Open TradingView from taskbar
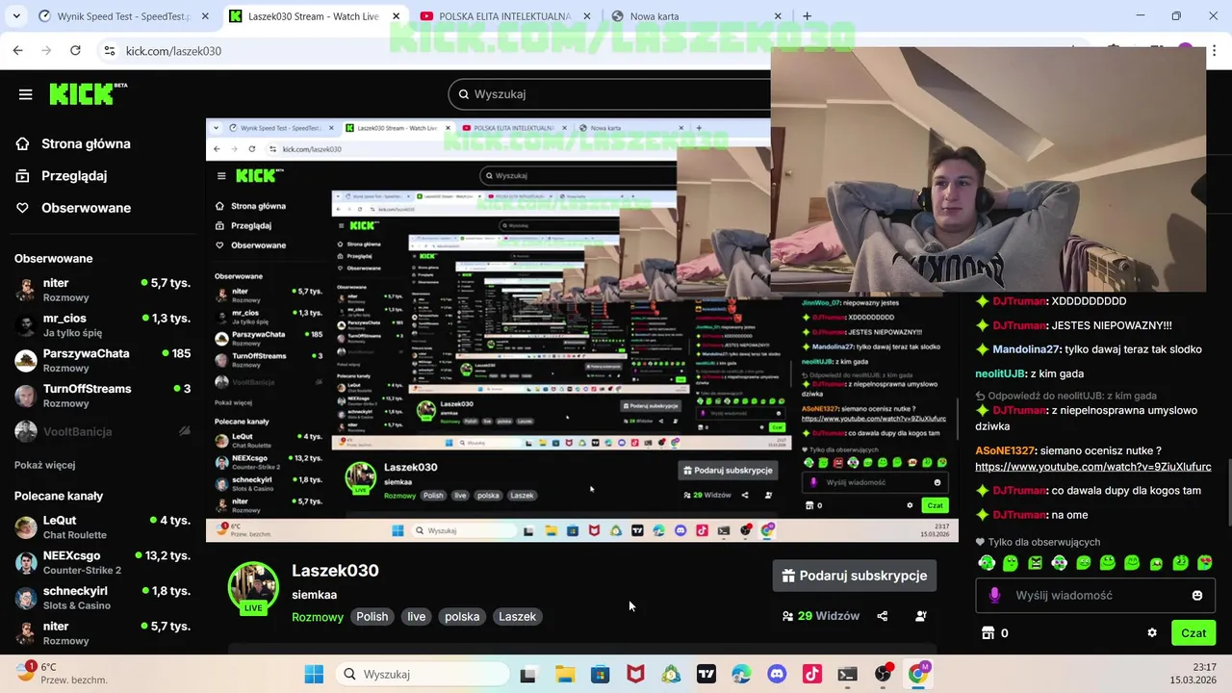Image resolution: width=1232 pixels, height=693 pixels. pos(706,675)
